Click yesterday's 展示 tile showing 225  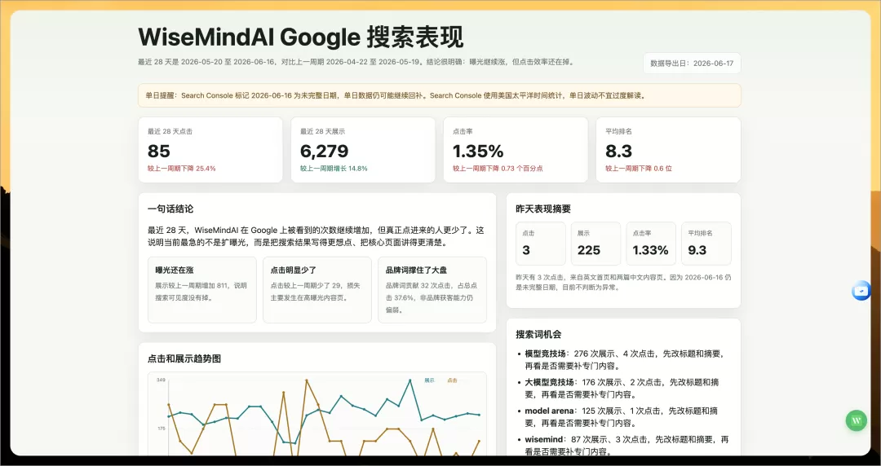click(x=595, y=244)
